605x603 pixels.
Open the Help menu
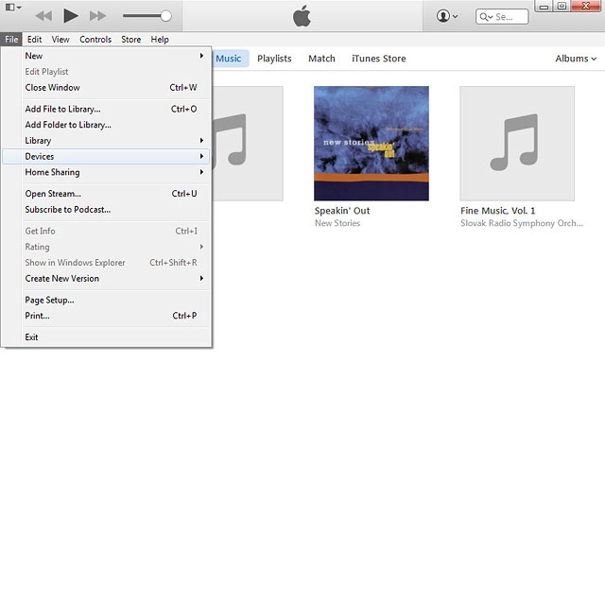pos(160,40)
